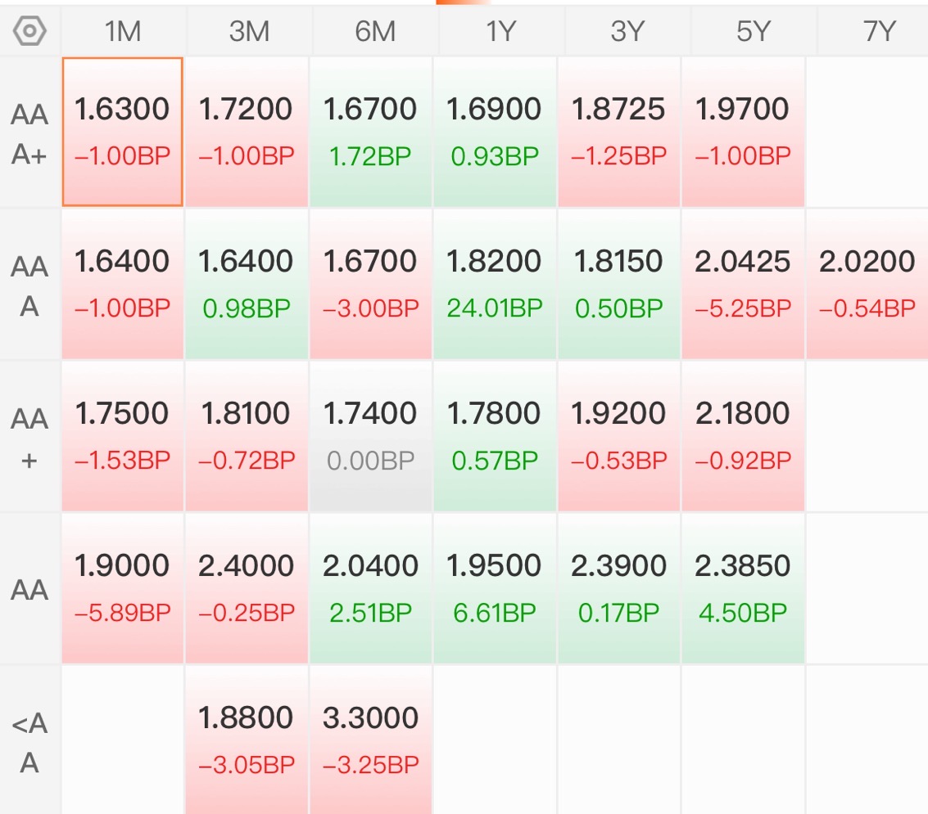The width and height of the screenshot is (928, 814).
Task: Select the 1M tenor column header
Action: 123,31
